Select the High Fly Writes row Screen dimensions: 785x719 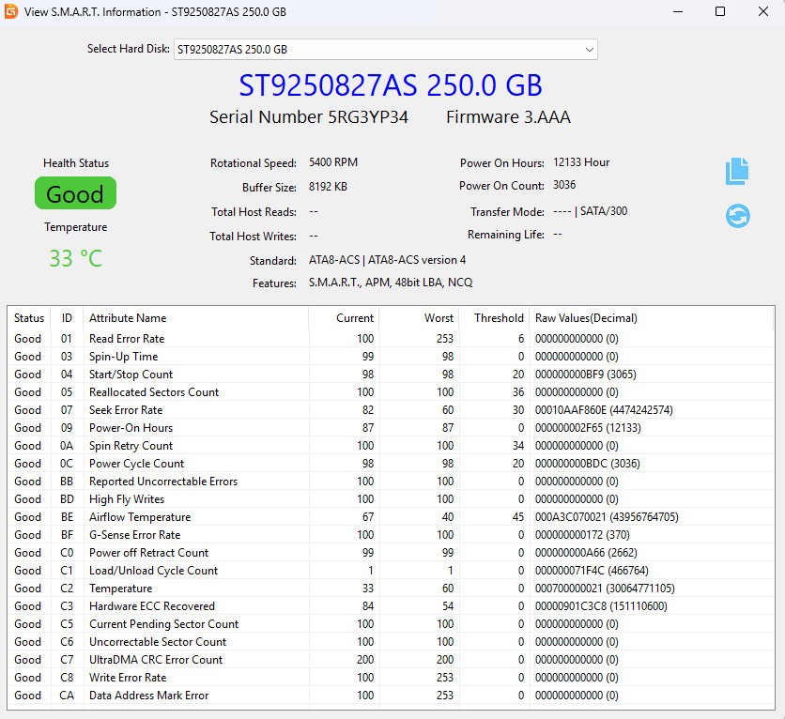coord(391,499)
